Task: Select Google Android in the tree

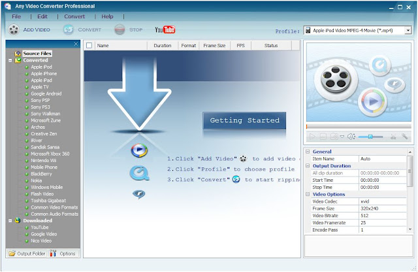Action: point(46,93)
